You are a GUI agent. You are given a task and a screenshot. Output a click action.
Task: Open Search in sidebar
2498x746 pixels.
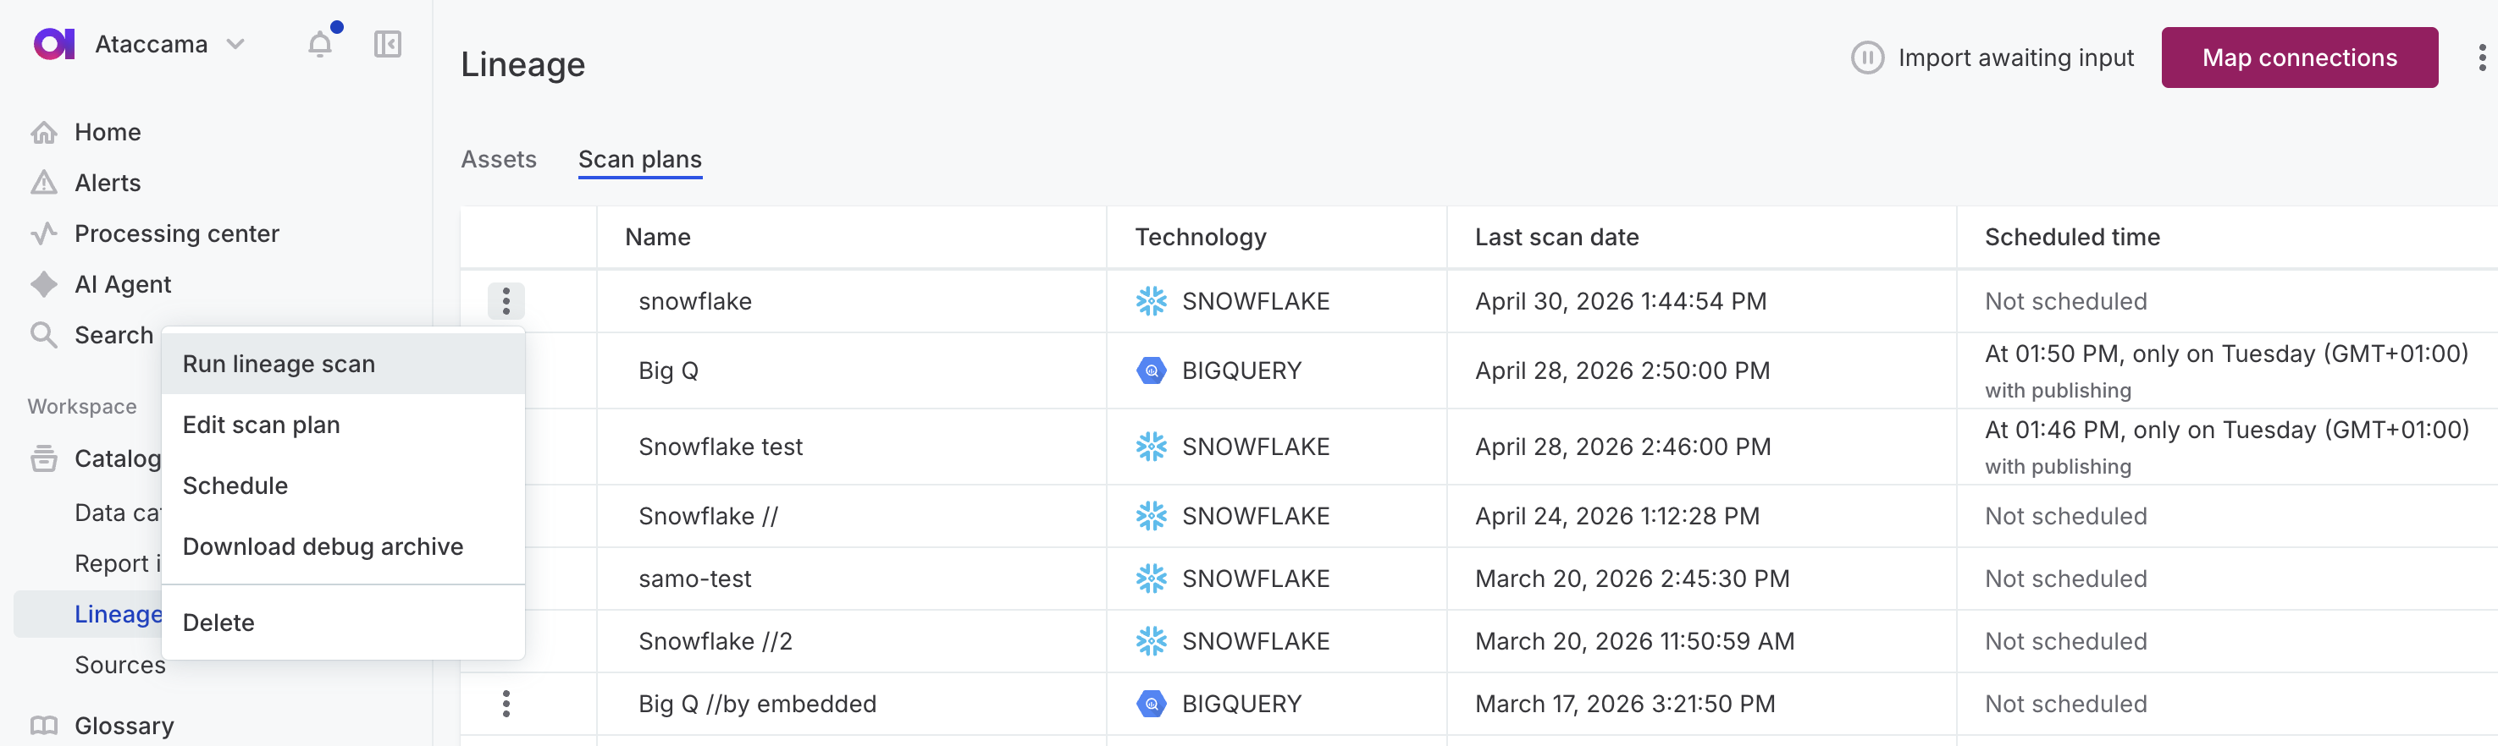click(x=113, y=334)
